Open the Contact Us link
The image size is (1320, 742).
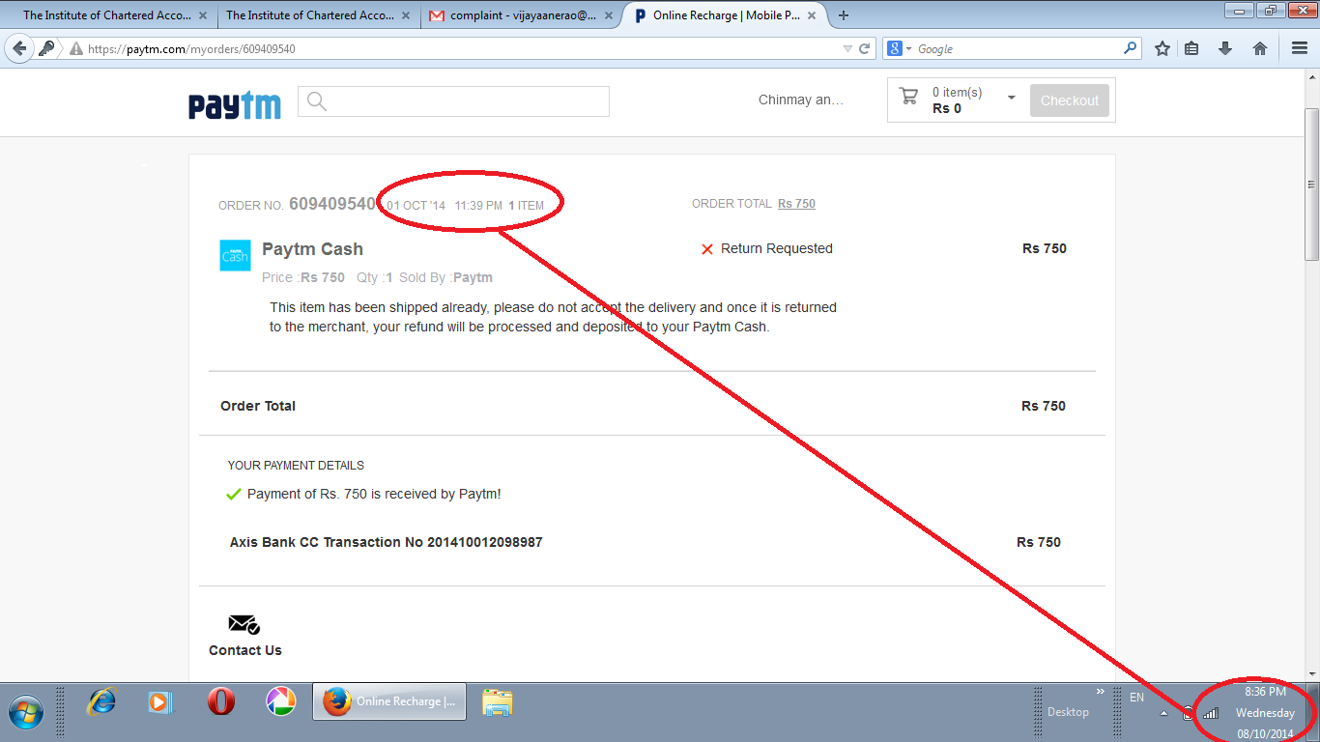coord(245,650)
